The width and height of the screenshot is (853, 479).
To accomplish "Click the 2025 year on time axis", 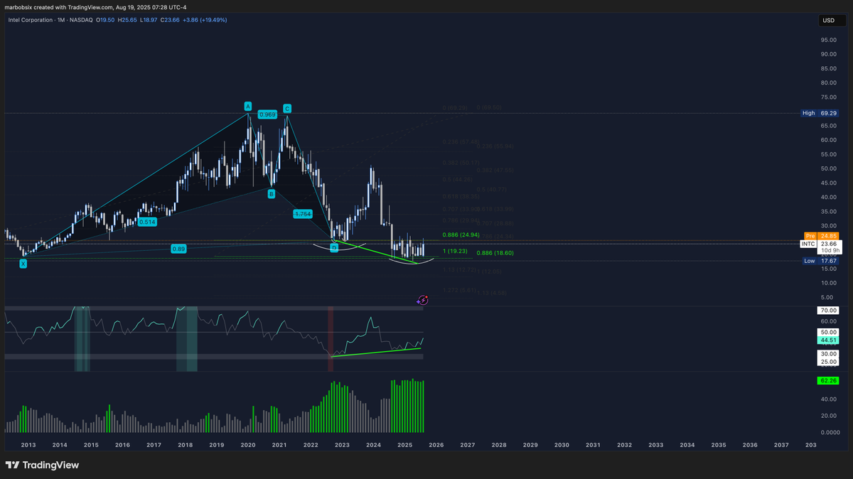I will [x=404, y=445].
